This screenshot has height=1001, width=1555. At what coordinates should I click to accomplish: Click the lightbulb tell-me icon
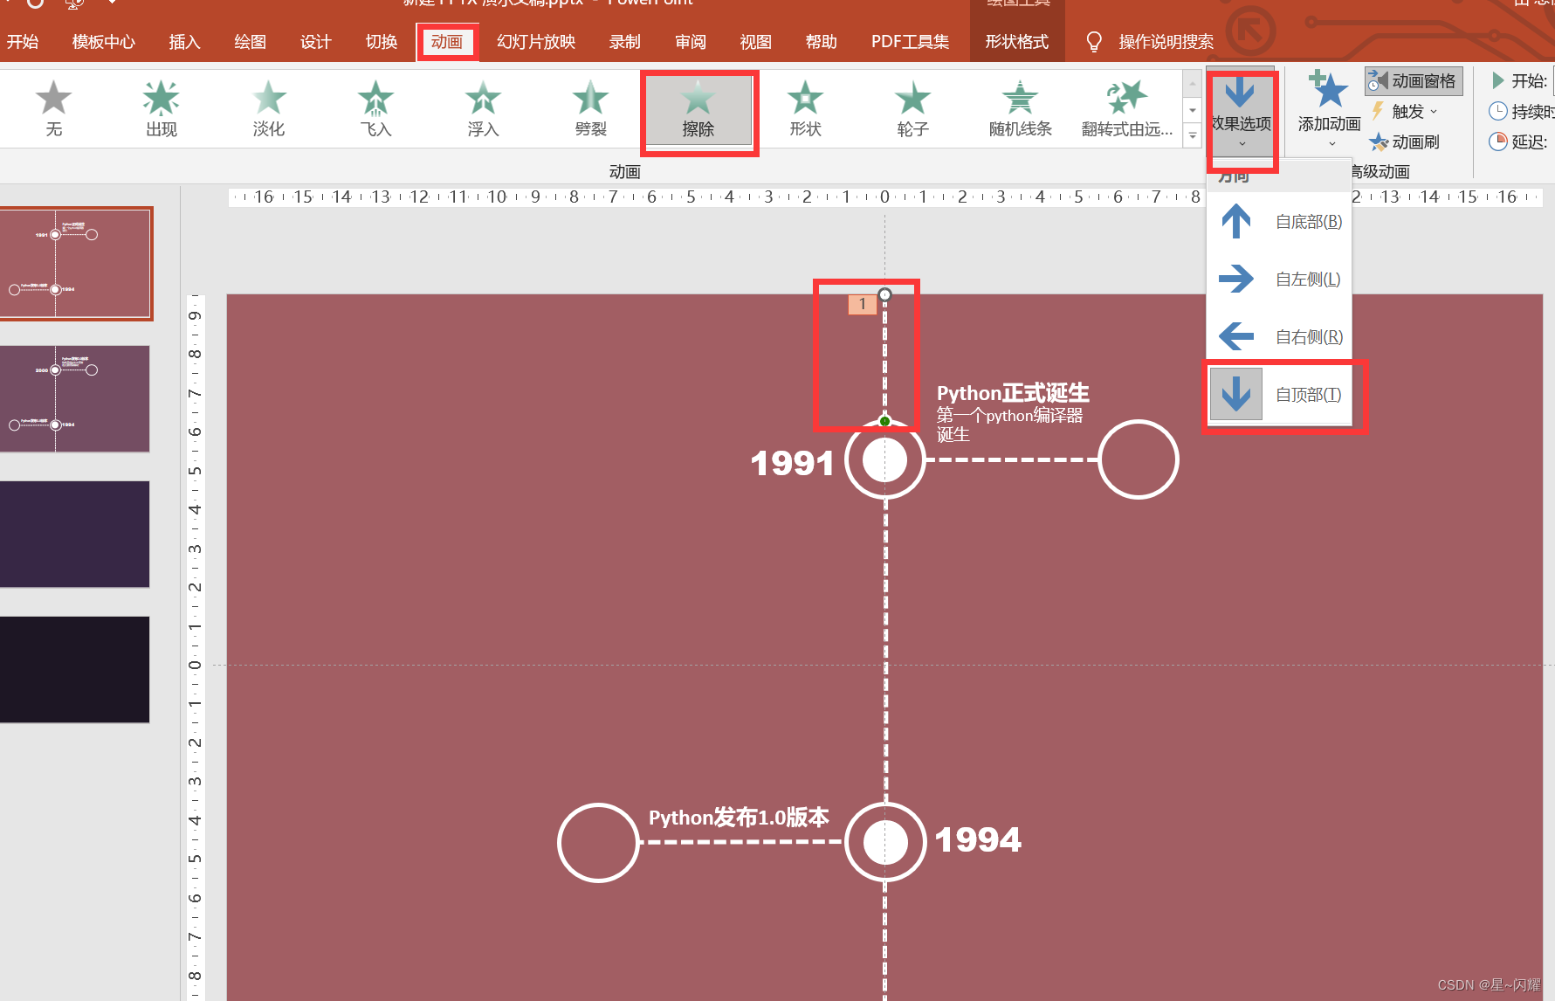(x=1093, y=42)
